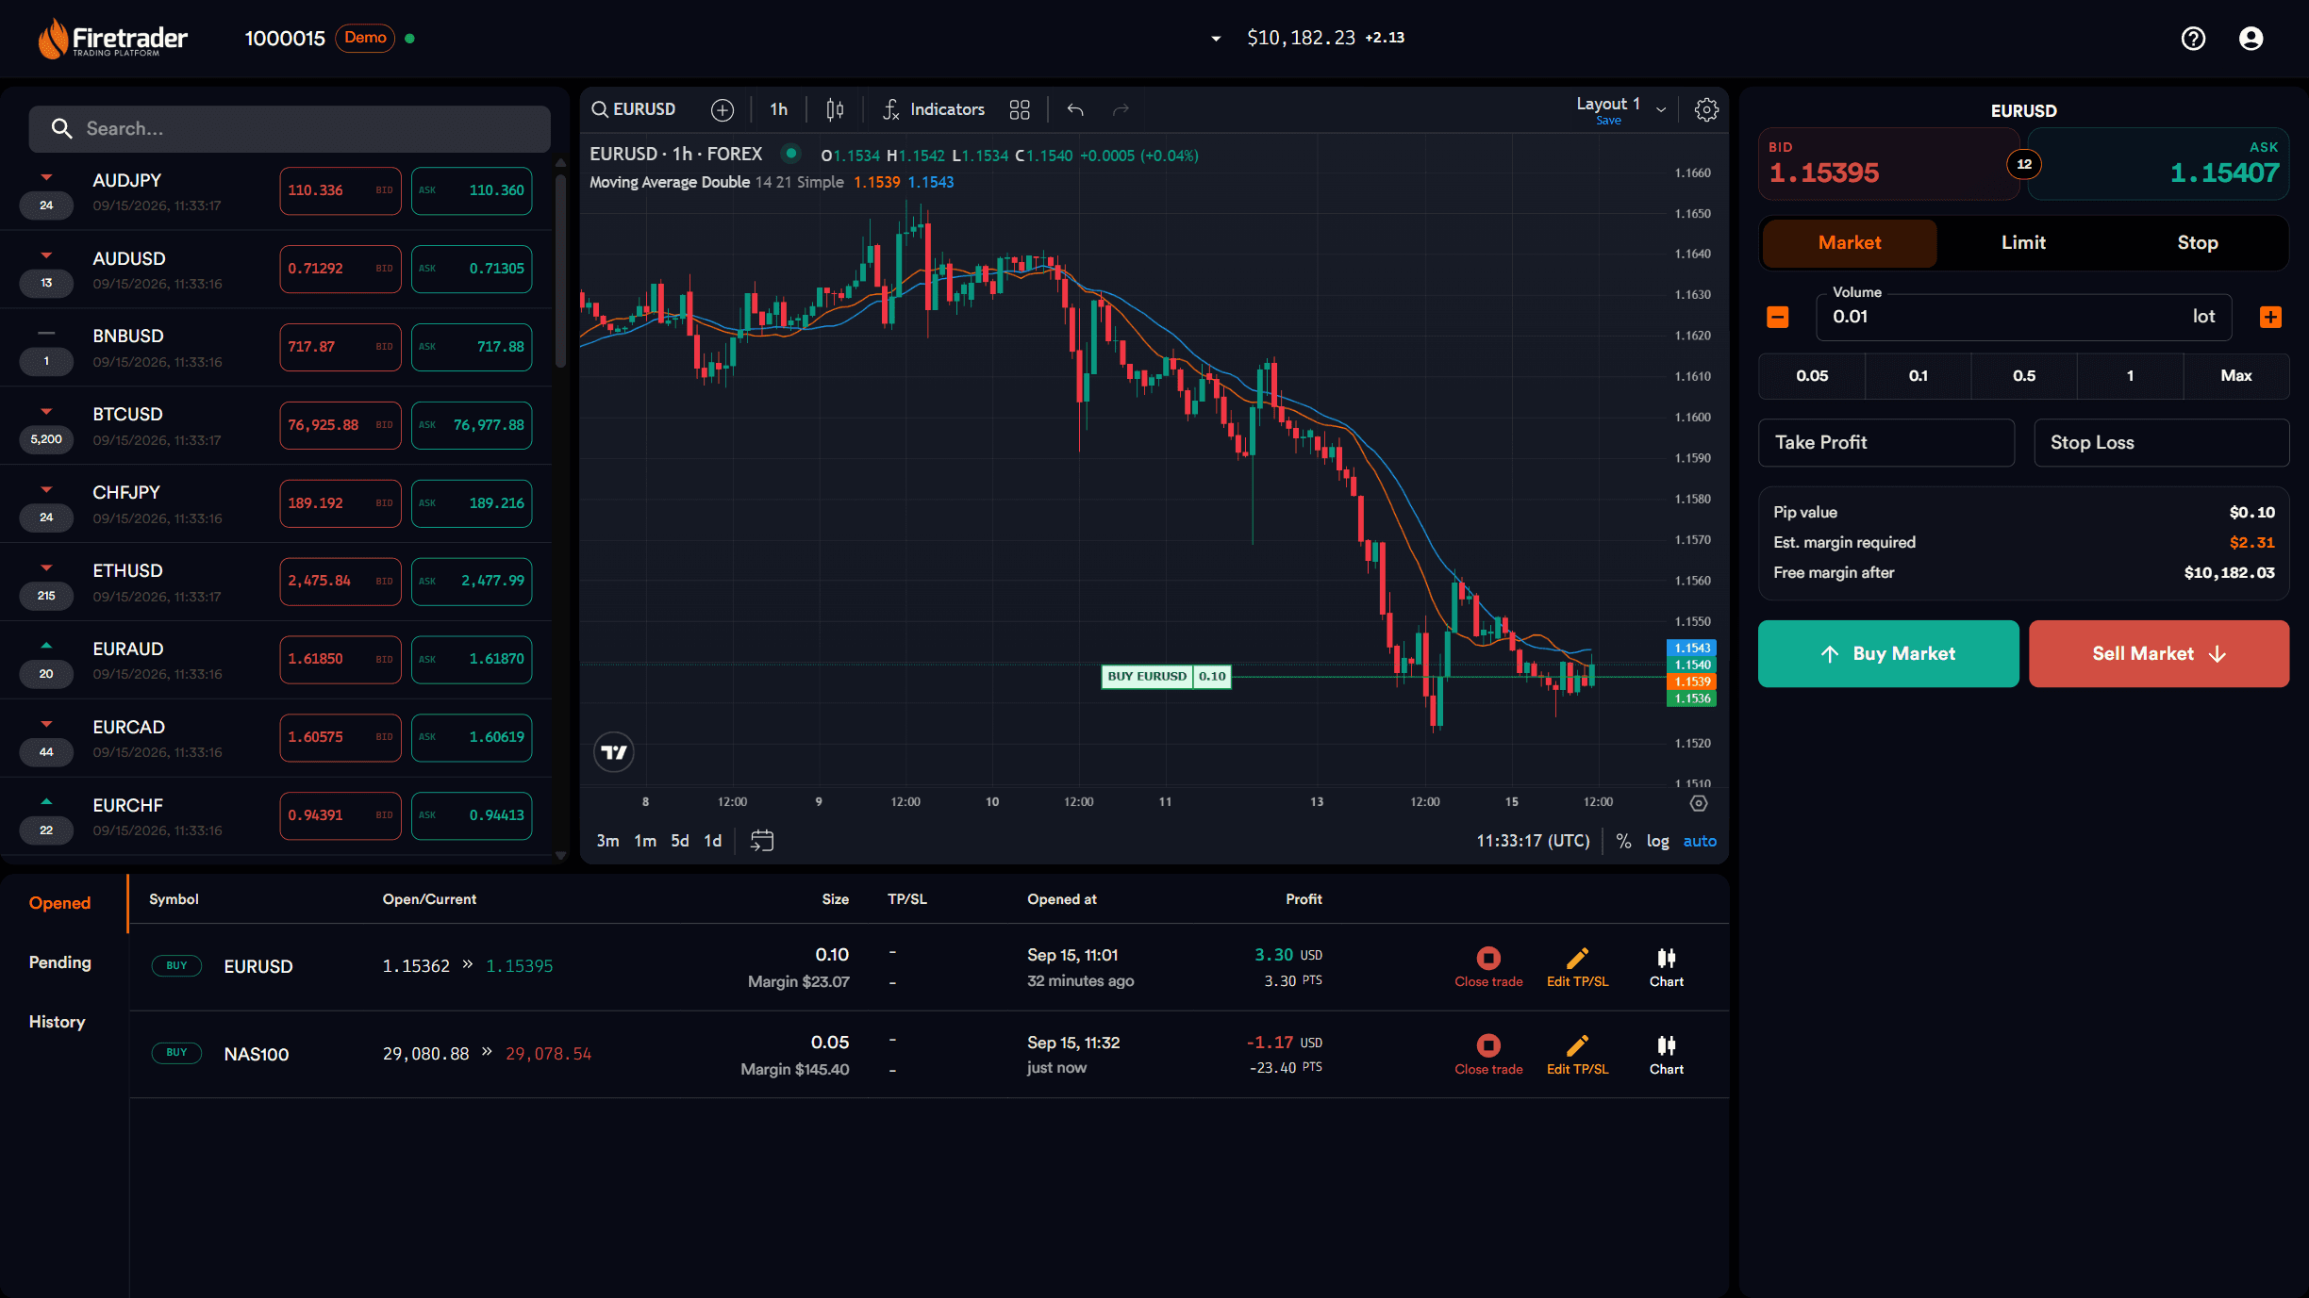
Task: Add symbol with plus circle icon
Action: click(722, 110)
